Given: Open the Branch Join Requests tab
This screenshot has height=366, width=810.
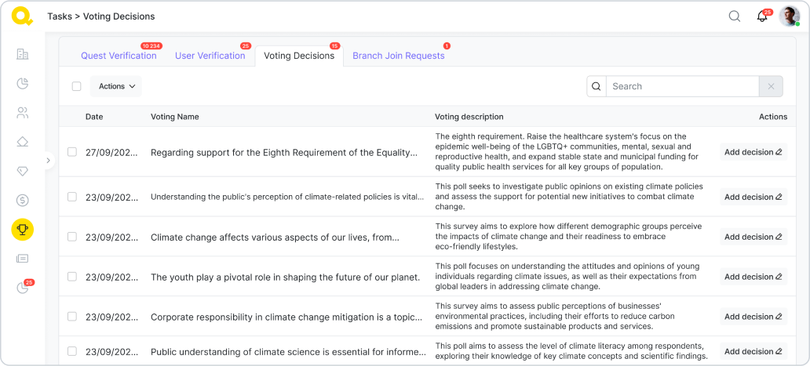Looking at the screenshot, I should (398, 56).
